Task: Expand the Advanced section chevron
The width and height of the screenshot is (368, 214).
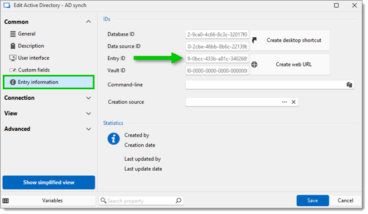Action: (88, 129)
